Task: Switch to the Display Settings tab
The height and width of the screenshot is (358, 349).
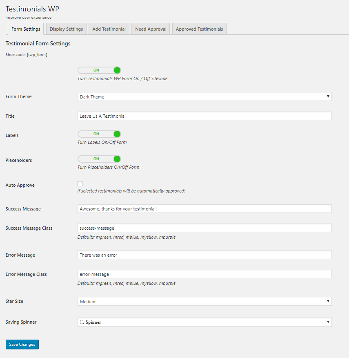Action: click(66, 29)
